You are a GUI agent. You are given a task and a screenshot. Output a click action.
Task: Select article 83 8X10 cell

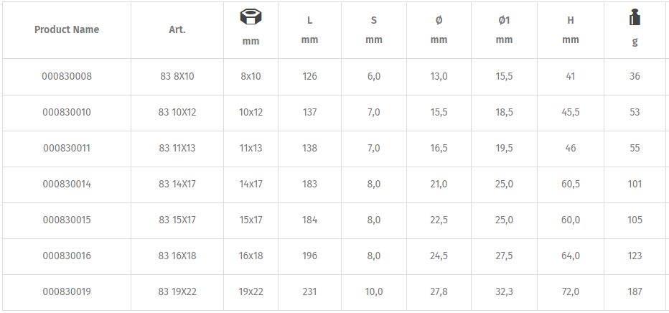177,76
